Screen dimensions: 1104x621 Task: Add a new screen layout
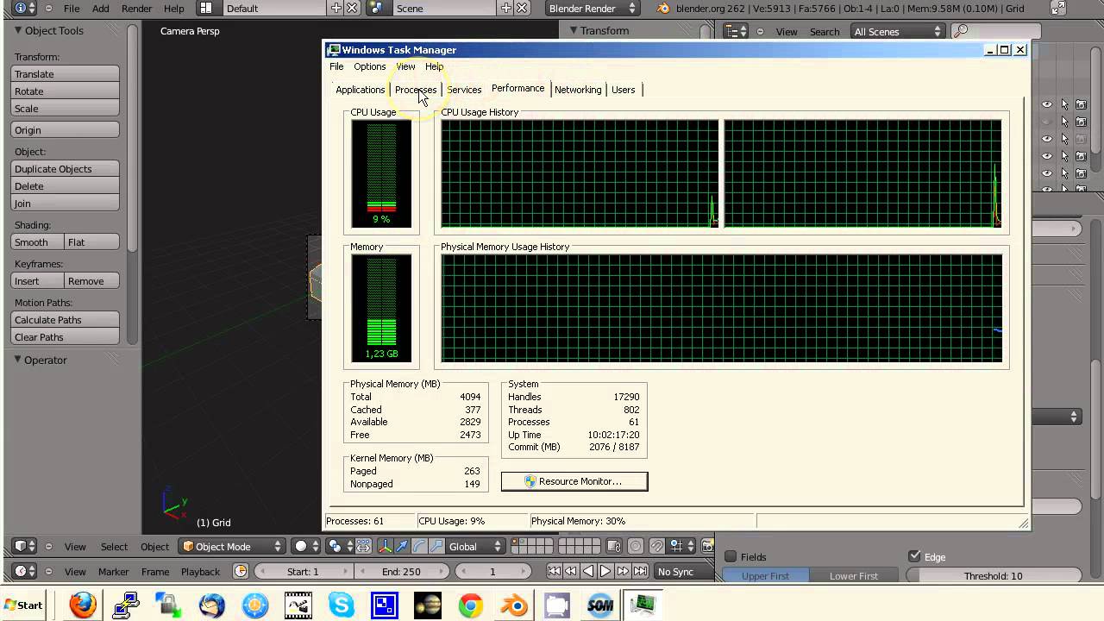(336, 8)
